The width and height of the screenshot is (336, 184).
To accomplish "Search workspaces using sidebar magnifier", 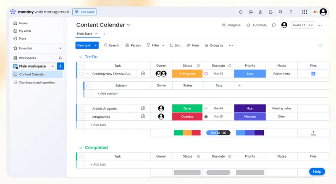I will coord(60,58).
